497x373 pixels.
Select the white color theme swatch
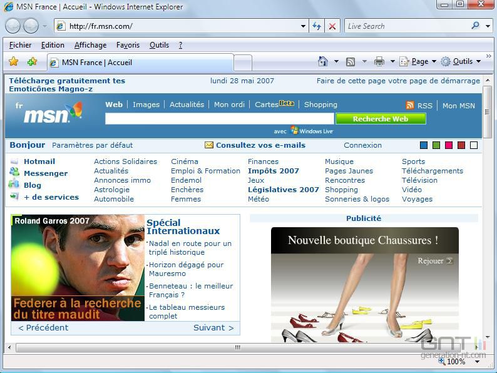(474, 145)
